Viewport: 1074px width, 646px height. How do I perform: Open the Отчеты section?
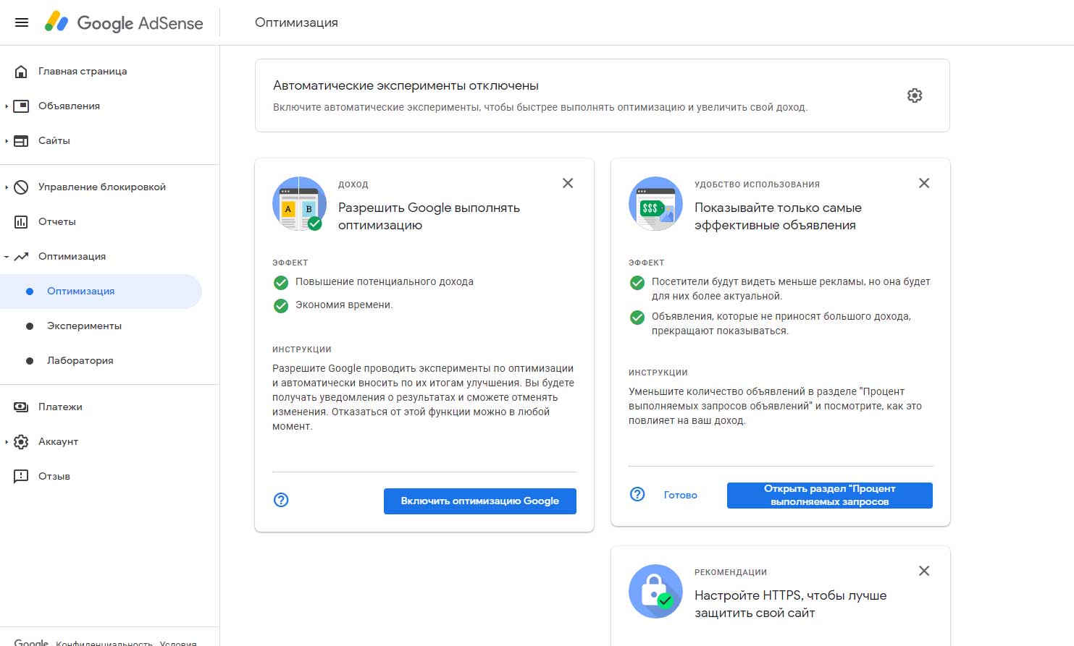pos(57,221)
